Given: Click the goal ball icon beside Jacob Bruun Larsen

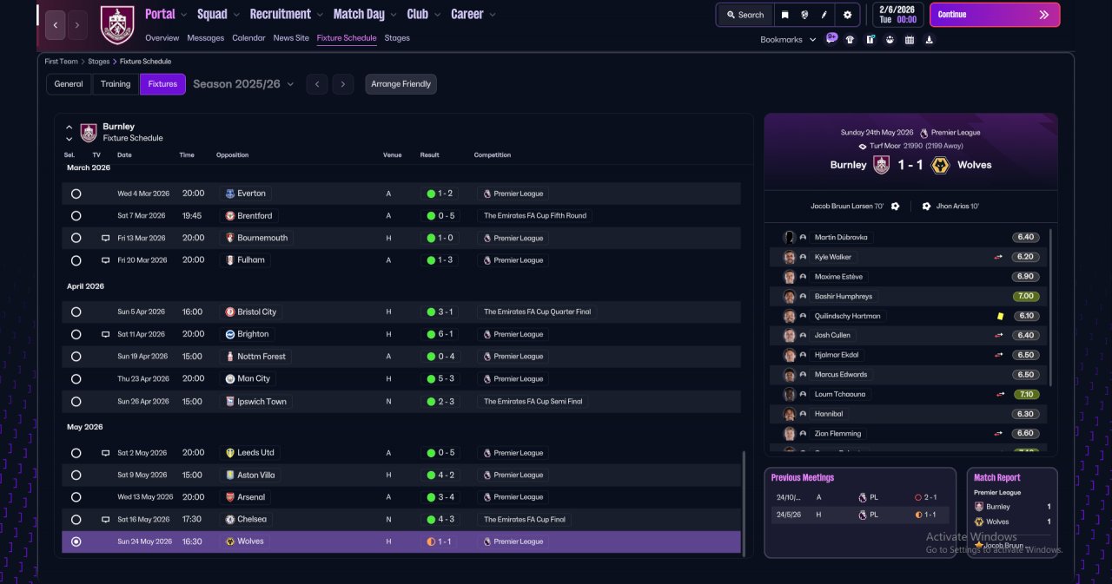Looking at the screenshot, I should click(895, 207).
